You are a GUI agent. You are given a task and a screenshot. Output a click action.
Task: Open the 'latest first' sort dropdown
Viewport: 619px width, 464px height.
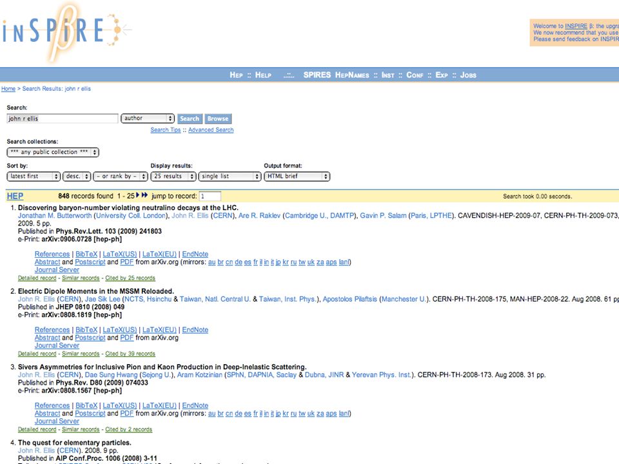[34, 177]
